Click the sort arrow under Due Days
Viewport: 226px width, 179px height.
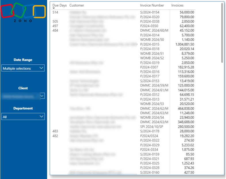54,9
